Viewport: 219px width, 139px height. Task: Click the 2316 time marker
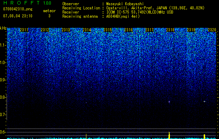point(128,30)
